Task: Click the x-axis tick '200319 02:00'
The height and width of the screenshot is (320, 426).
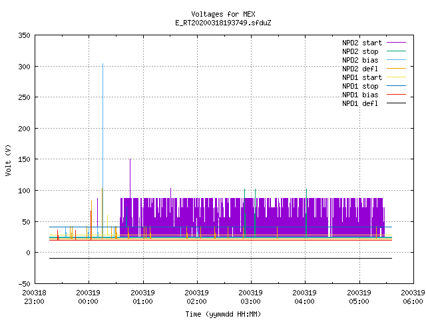Action: (x=196, y=297)
